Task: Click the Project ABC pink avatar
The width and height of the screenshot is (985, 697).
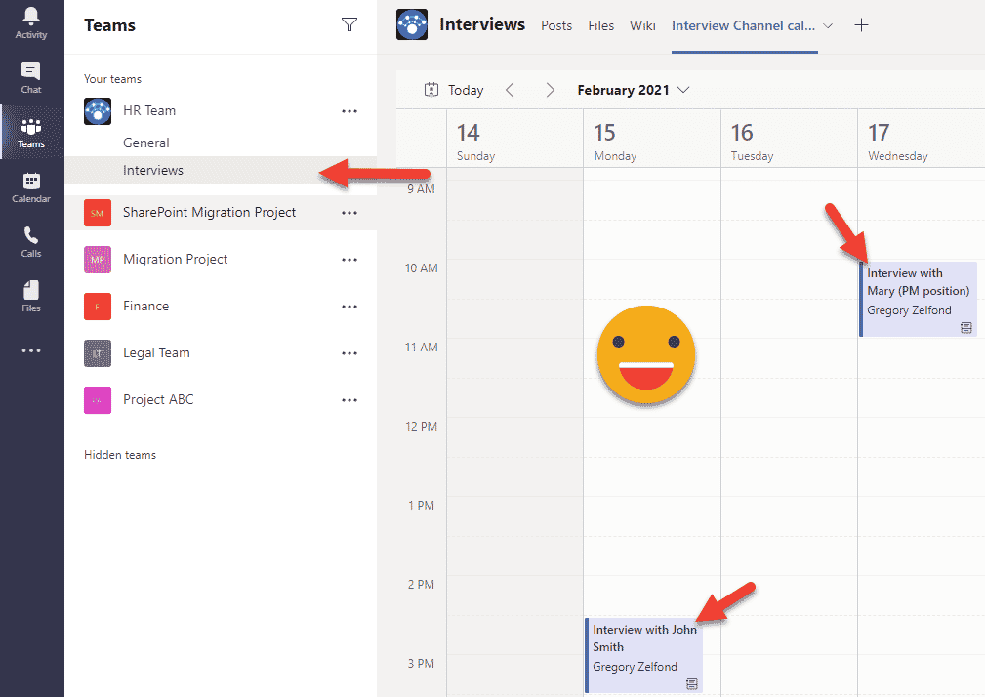Action: [98, 400]
